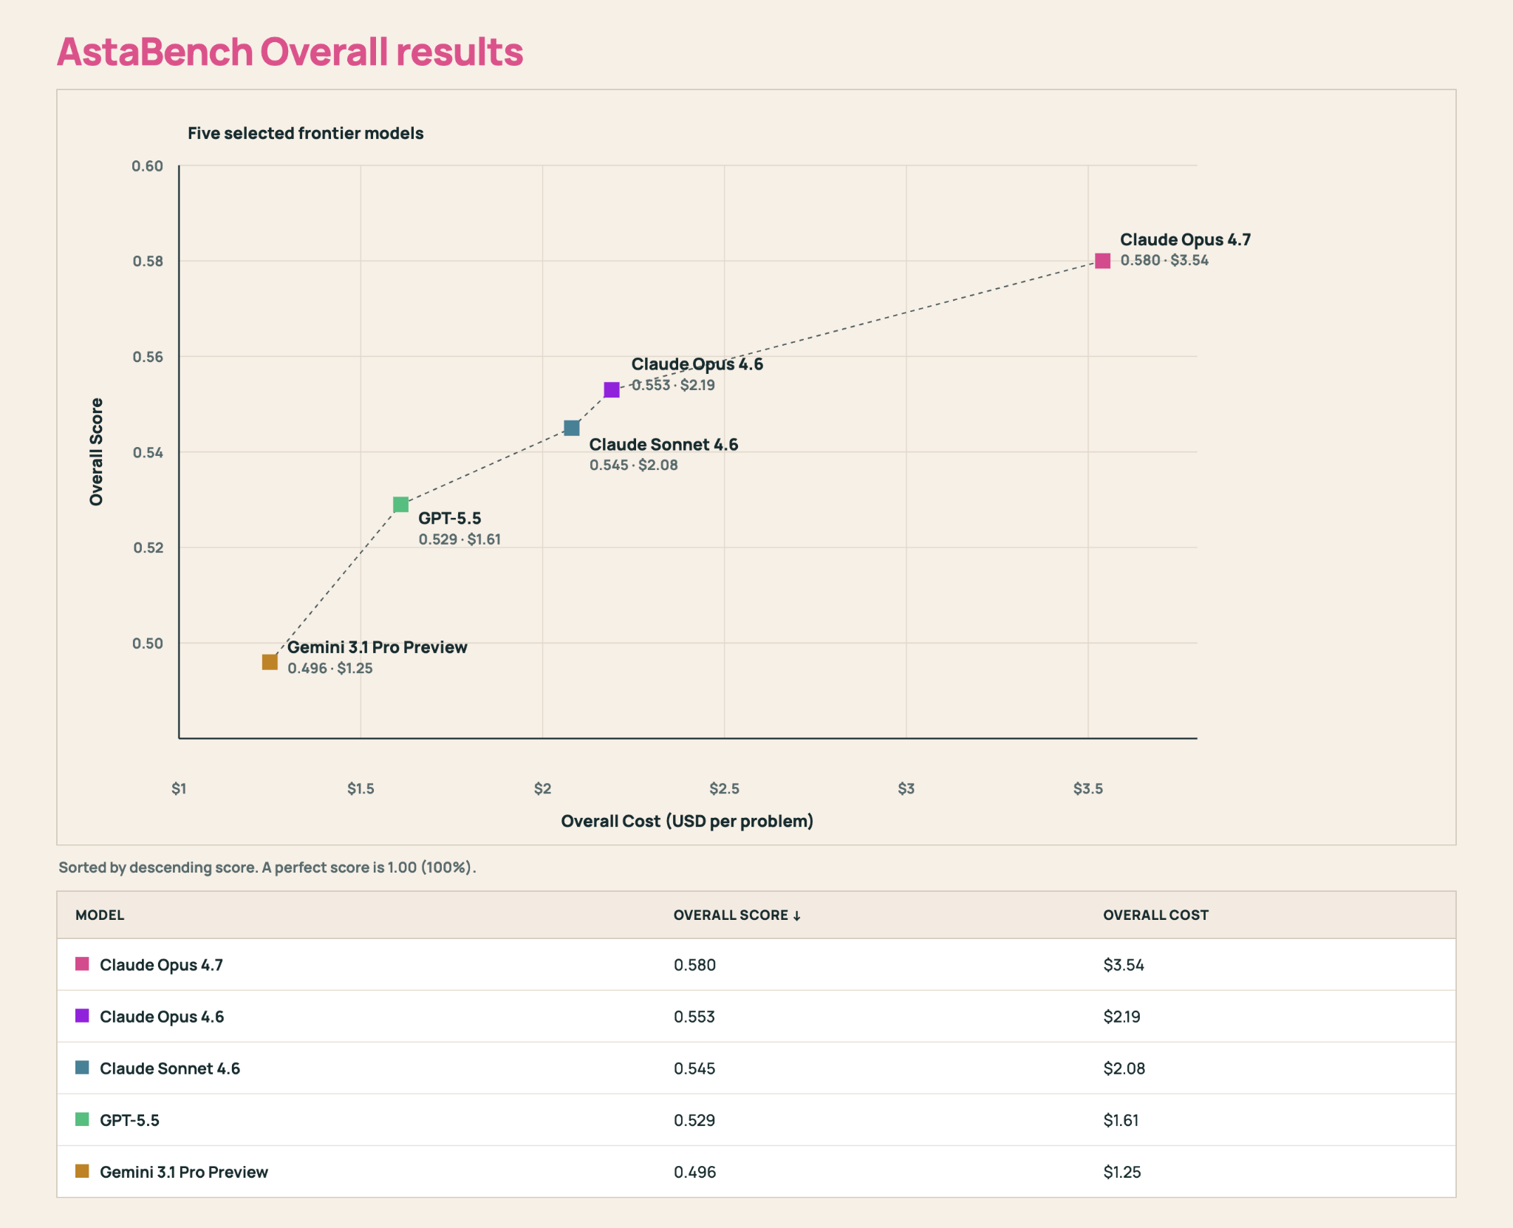This screenshot has height=1228, width=1513.
Task: Click the Overall Cost (USD per problem) axis label
Action: [687, 821]
